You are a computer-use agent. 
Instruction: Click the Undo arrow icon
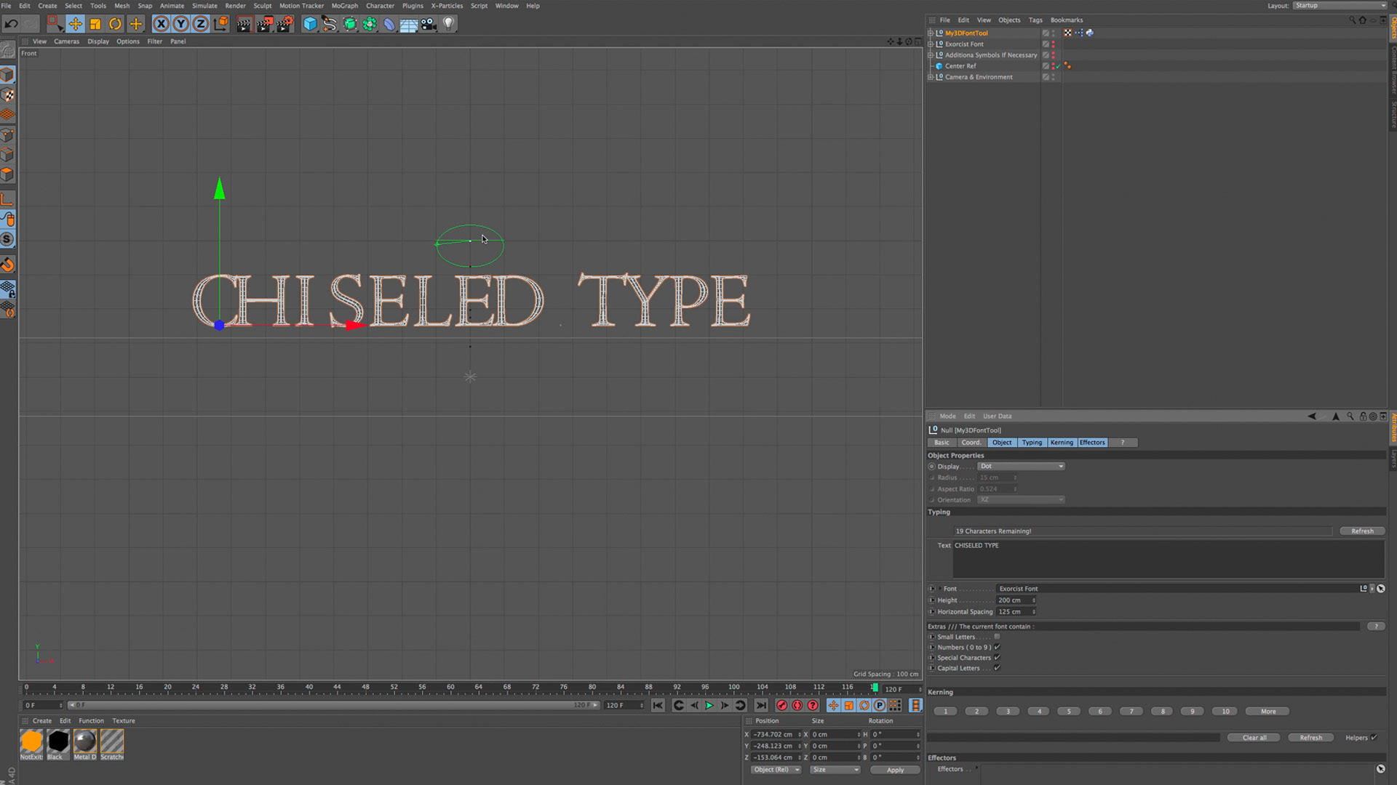(11, 24)
